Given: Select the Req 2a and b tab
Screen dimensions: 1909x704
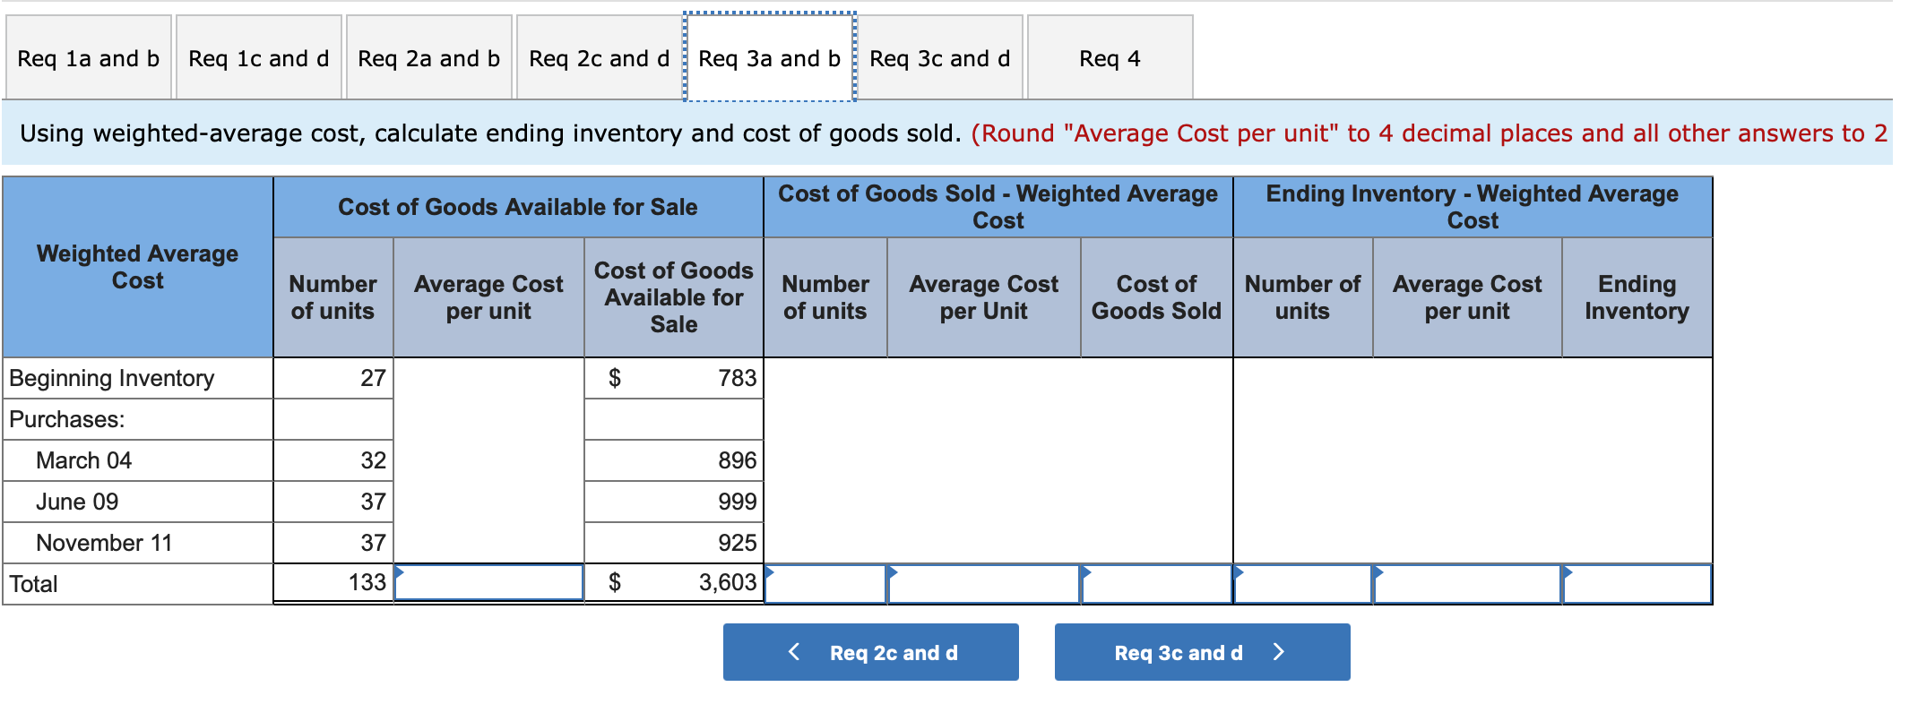Looking at the screenshot, I should tap(428, 58).
